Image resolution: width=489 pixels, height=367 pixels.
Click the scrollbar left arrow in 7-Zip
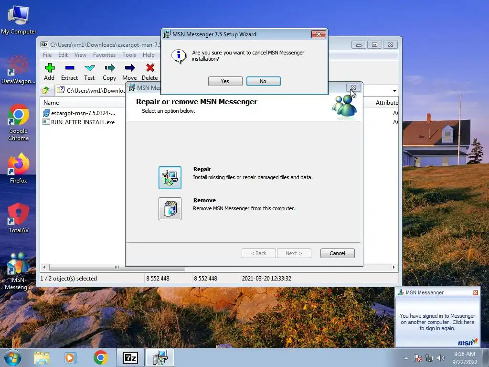(x=44, y=268)
